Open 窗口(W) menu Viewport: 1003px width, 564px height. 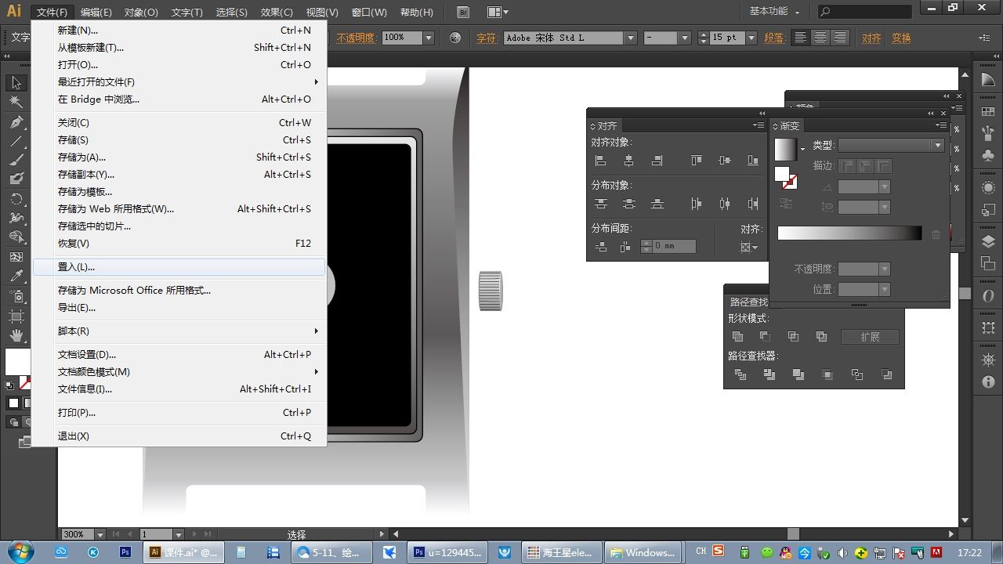pyautogui.click(x=369, y=12)
